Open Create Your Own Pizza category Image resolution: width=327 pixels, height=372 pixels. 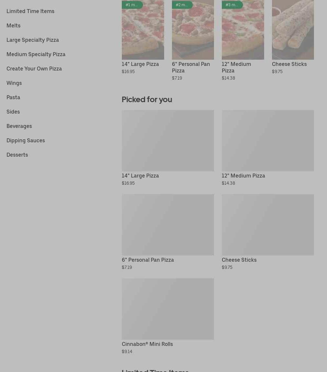[x=34, y=69]
